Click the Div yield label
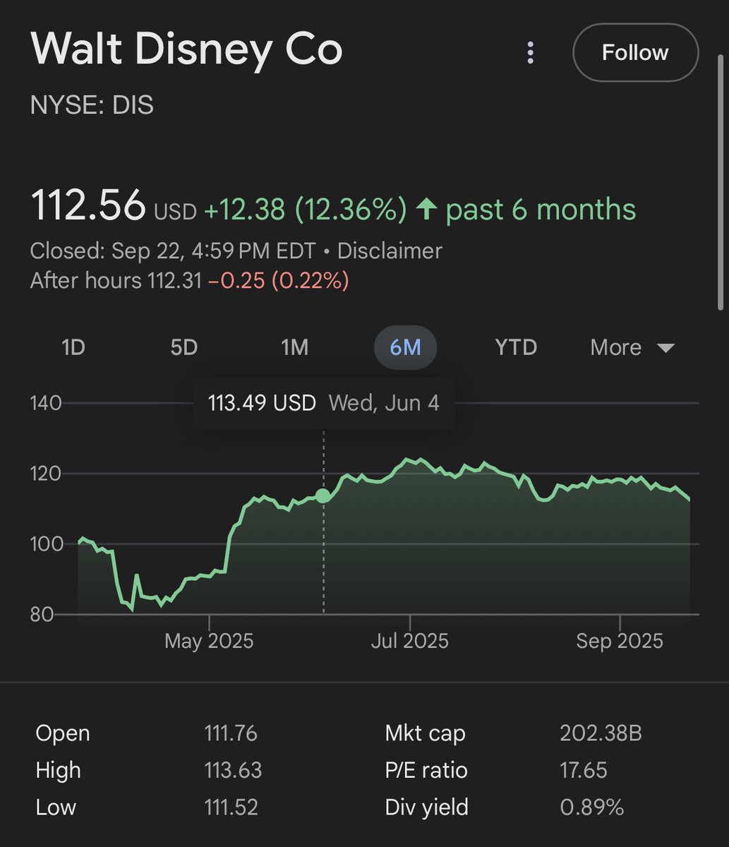Viewport: 729px width, 847px height. point(426,807)
